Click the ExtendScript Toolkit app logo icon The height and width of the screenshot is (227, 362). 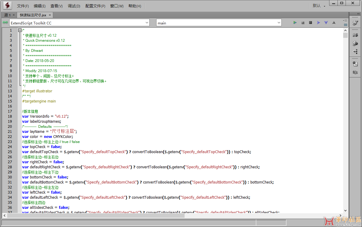7,5
